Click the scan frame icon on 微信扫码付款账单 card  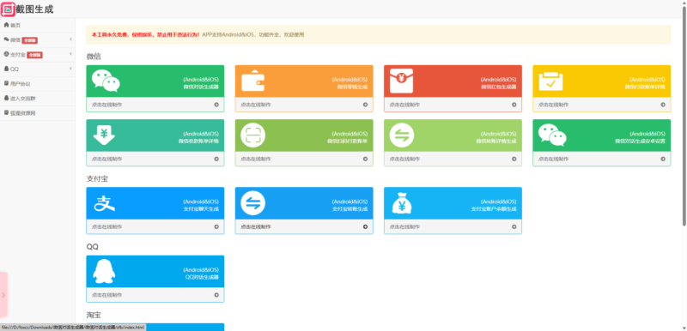[252, 135]
